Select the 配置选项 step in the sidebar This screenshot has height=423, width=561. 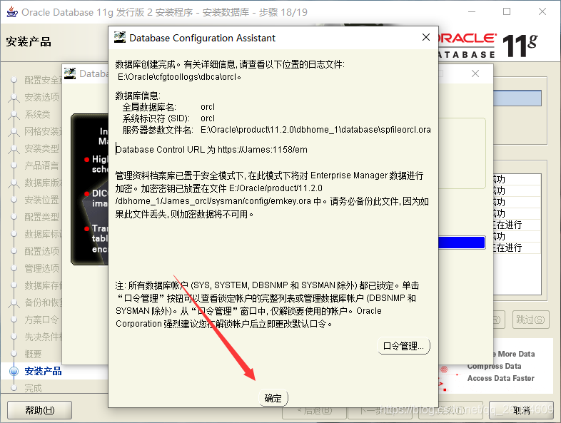point(41,251)
